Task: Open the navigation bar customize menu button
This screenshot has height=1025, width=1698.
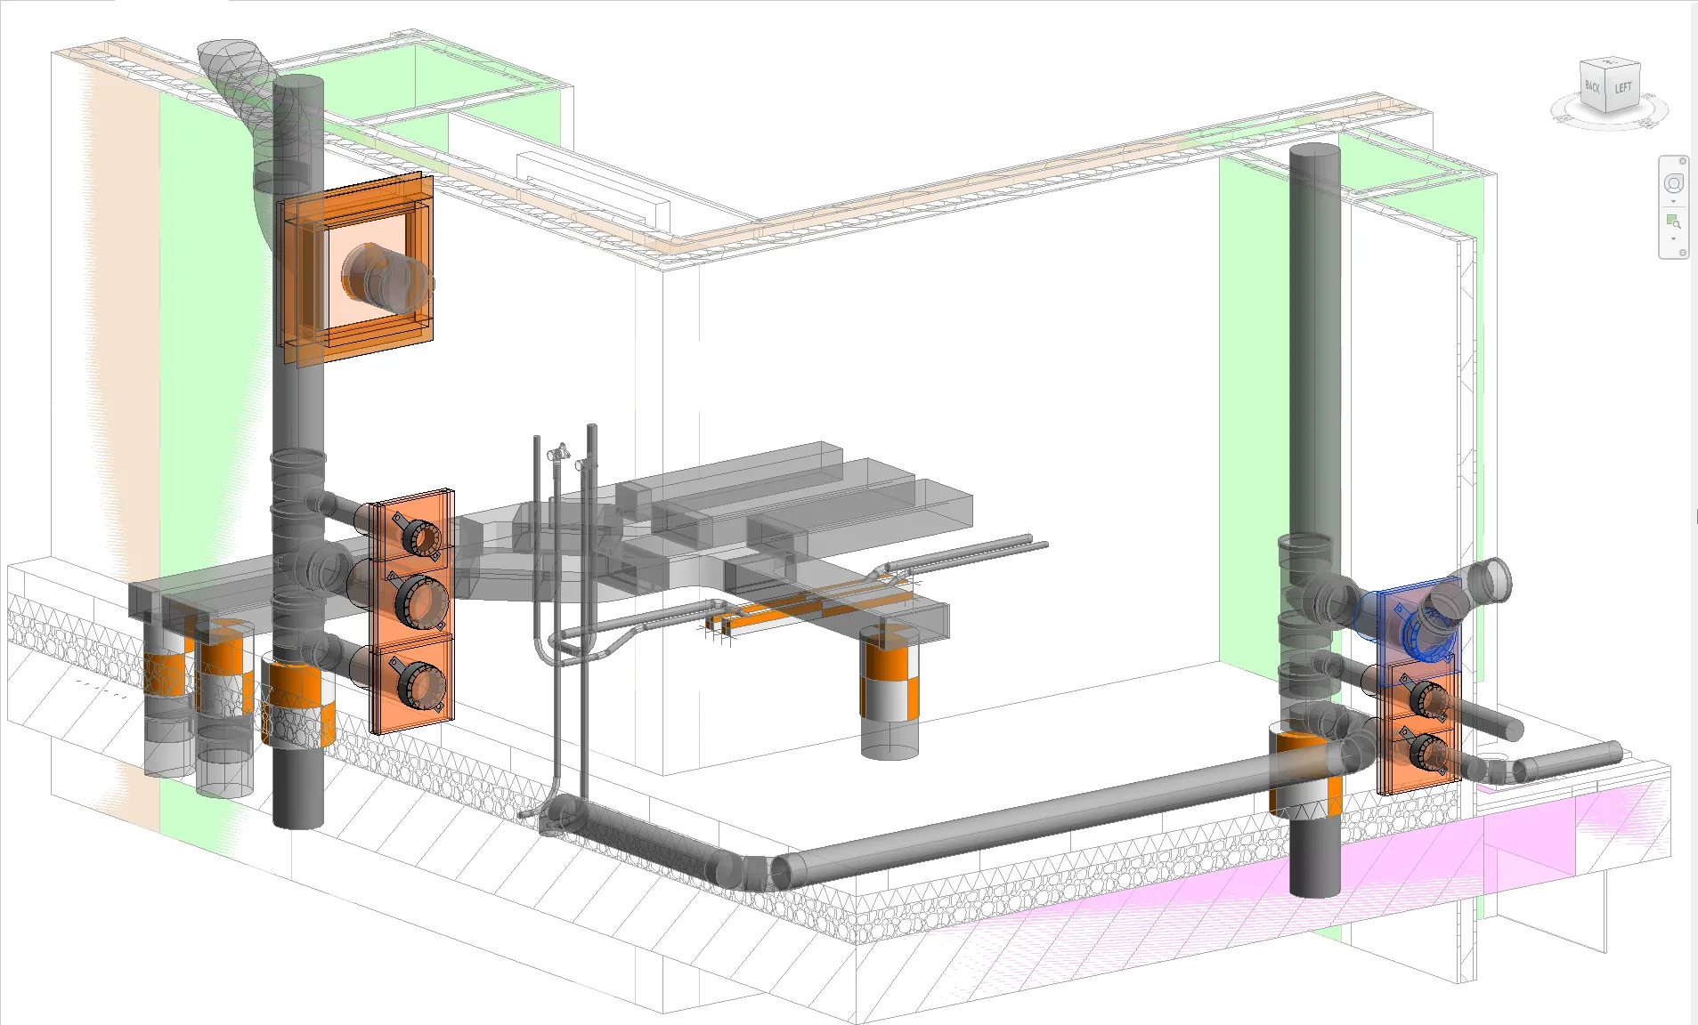Action: pyautogui.click(x=1683, y=253)
